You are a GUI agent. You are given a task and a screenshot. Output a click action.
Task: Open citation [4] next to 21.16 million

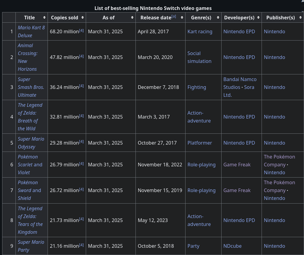(x=82, y=245)
